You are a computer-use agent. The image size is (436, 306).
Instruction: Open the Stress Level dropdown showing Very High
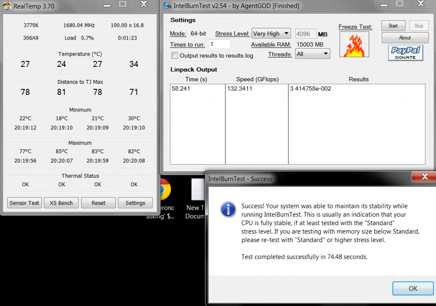click(271, 34)
